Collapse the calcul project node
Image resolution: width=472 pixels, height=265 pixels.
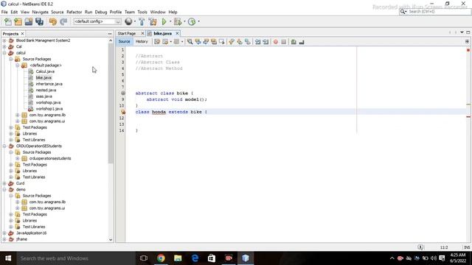click(x=4, y=53)
